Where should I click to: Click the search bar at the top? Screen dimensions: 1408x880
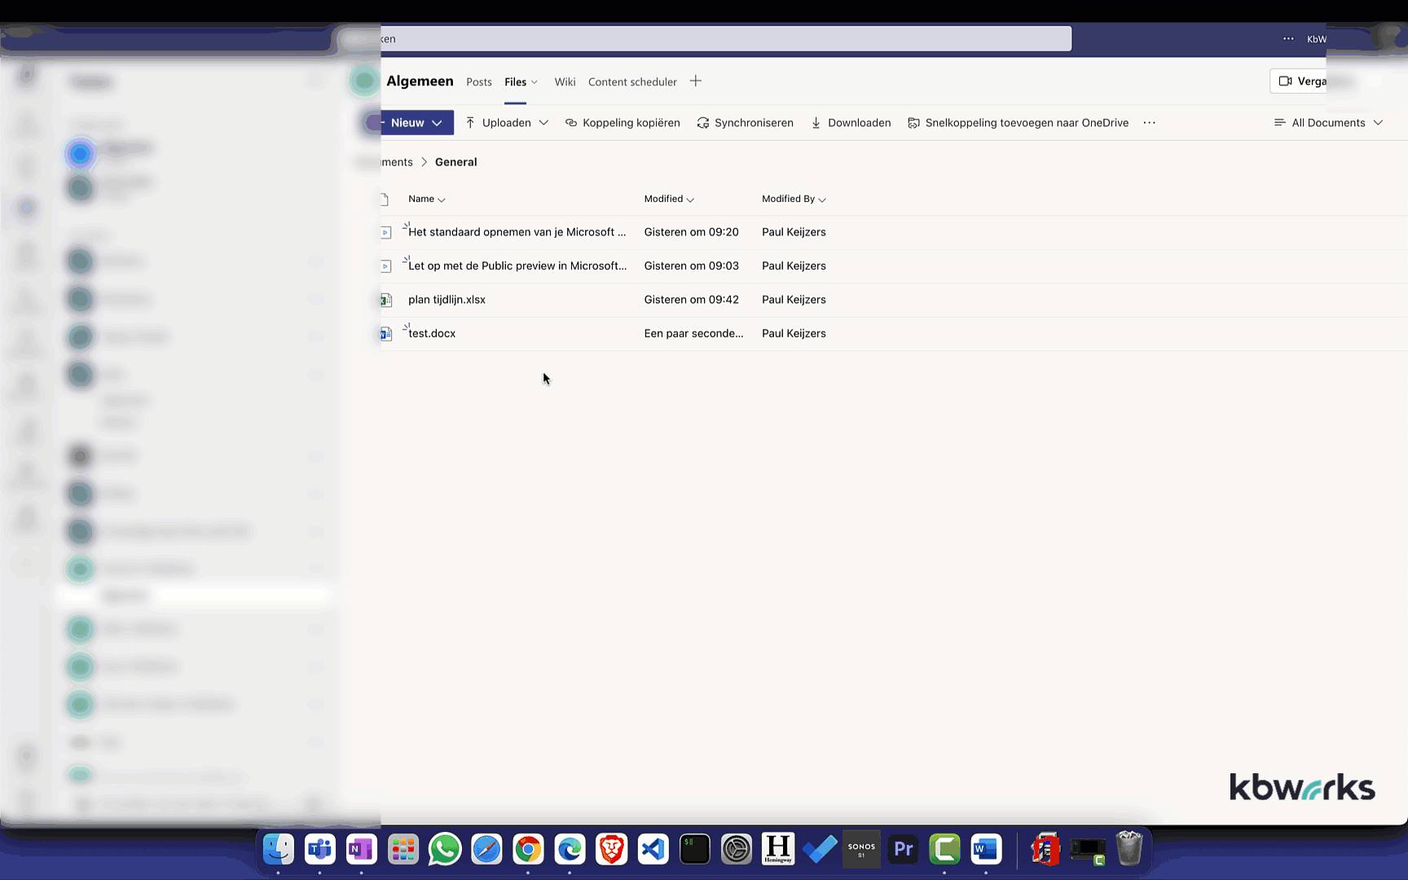[x=725, y=38]
